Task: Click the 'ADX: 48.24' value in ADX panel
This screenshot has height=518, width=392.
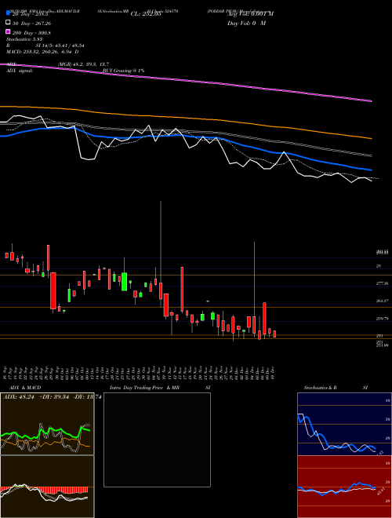Action: click(x=19, y=396)
